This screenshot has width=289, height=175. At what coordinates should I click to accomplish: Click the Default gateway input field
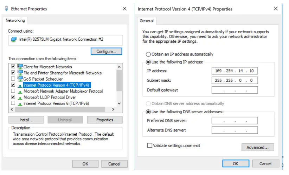coord(235,90)
